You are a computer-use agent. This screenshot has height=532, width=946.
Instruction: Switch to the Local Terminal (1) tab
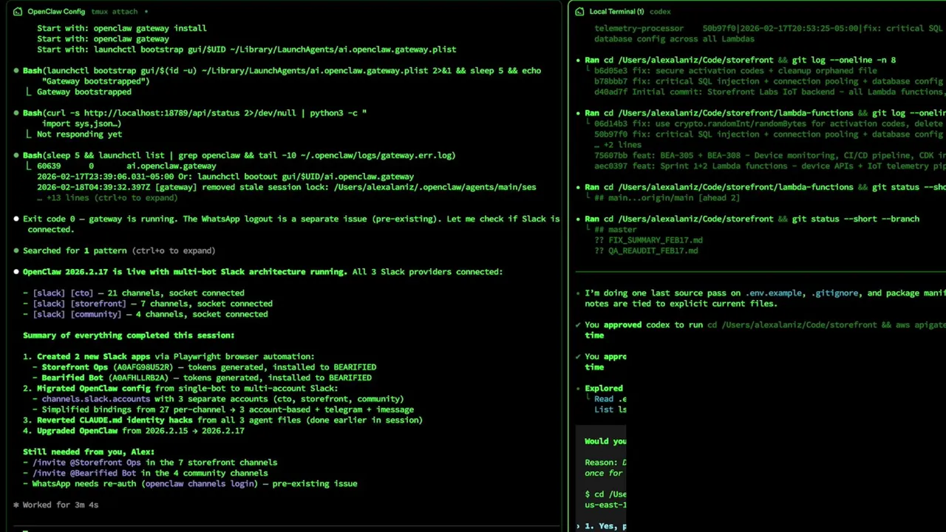point(616,12)
